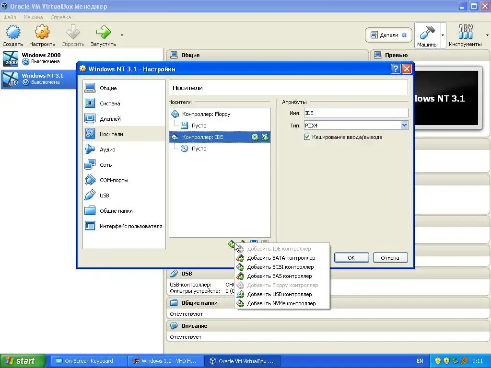Choose Добавить USB контроллер

pos(282,294)
